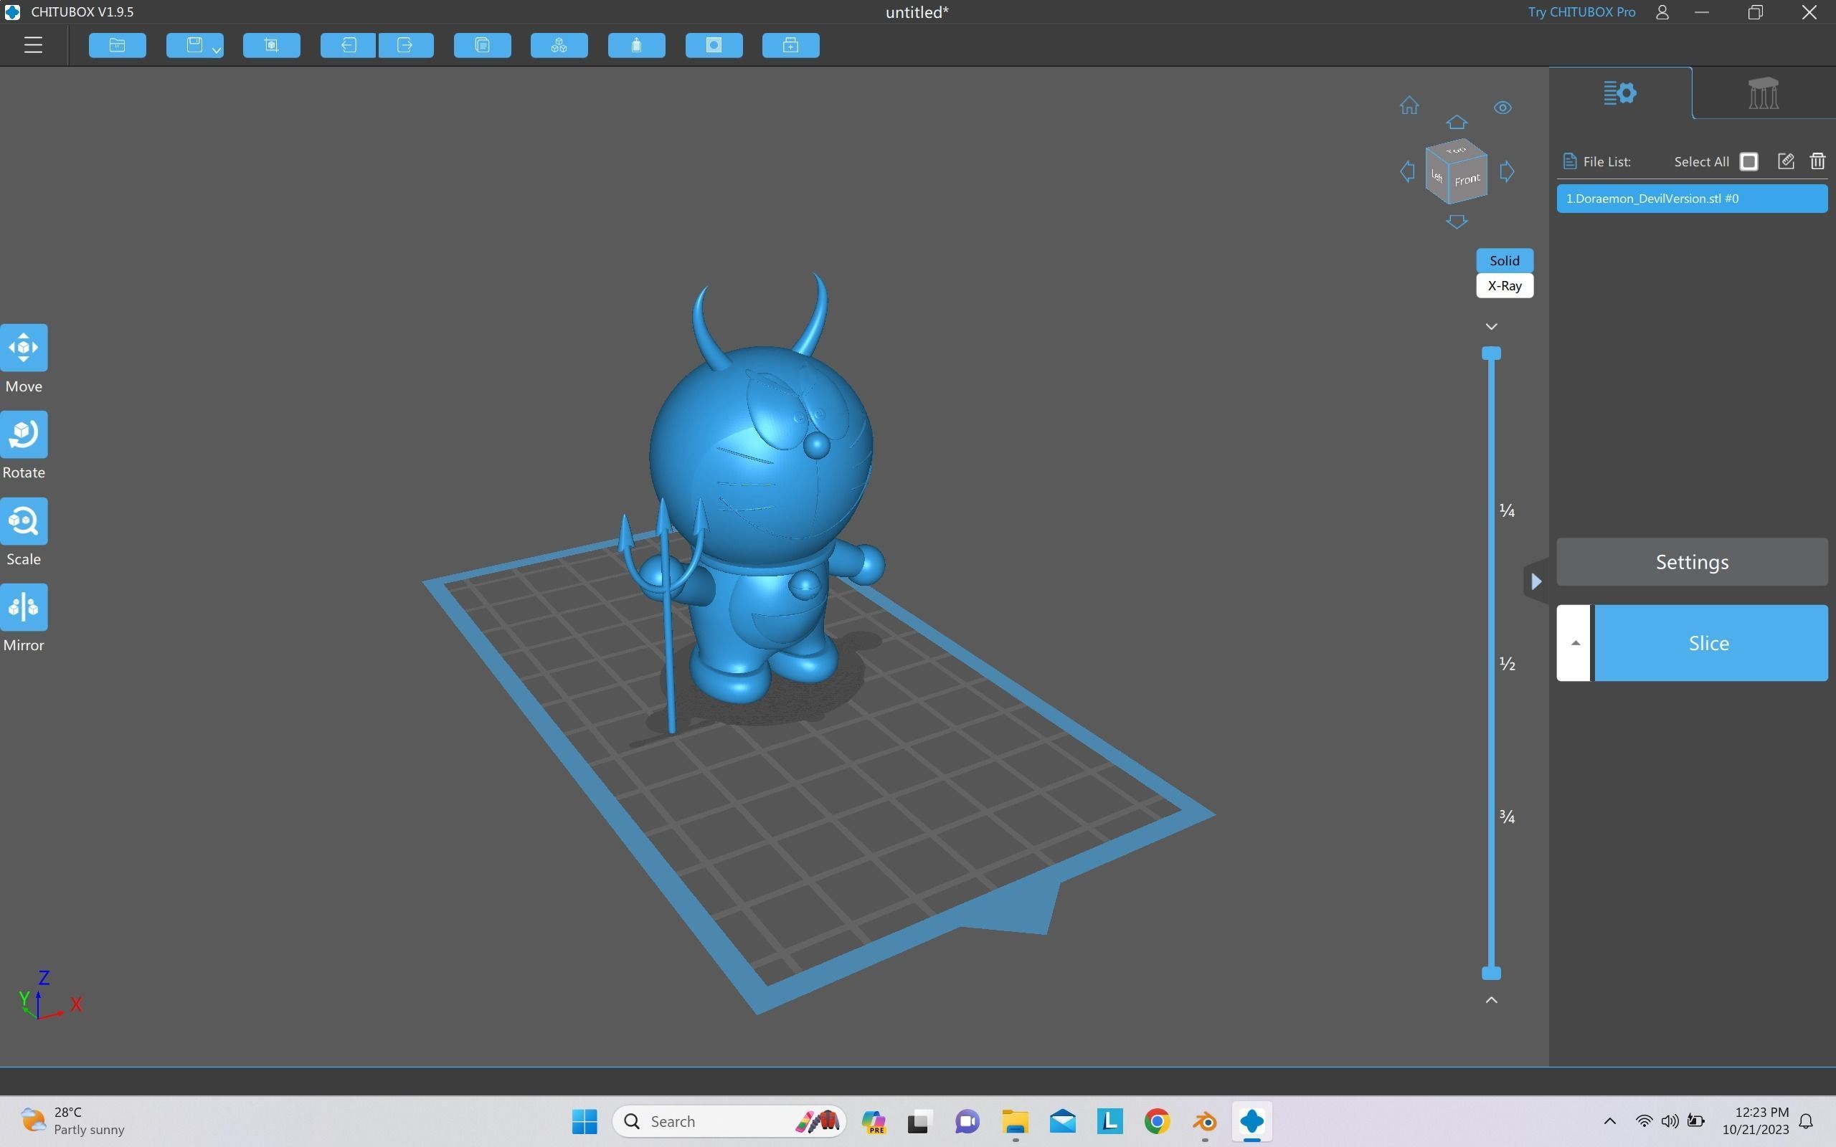The height and width of the screenshot is (1147, 1836).
Task: Expand the Save options dropdown arrow
Action: pyautogui.click(x=217, y=50)
